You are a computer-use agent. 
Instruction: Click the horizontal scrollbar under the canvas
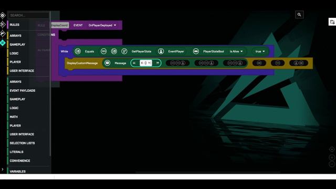208,172
